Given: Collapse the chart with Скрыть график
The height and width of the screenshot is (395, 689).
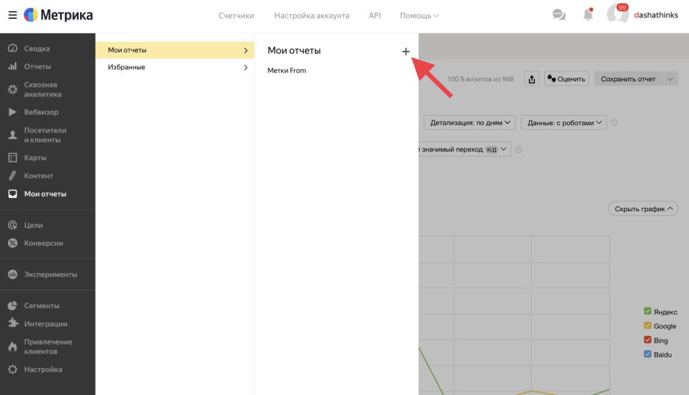Looking at the screenshot, I should [643, 209].
